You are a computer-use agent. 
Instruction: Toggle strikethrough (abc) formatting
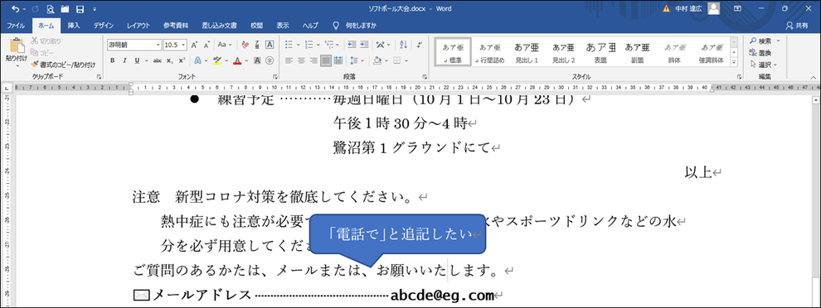pos(157,60)
